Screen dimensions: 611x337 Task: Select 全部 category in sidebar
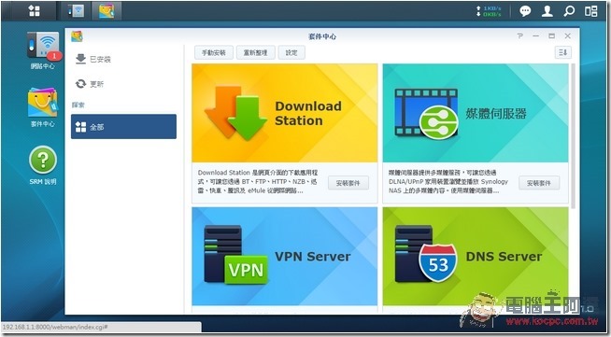pos(123,126)
